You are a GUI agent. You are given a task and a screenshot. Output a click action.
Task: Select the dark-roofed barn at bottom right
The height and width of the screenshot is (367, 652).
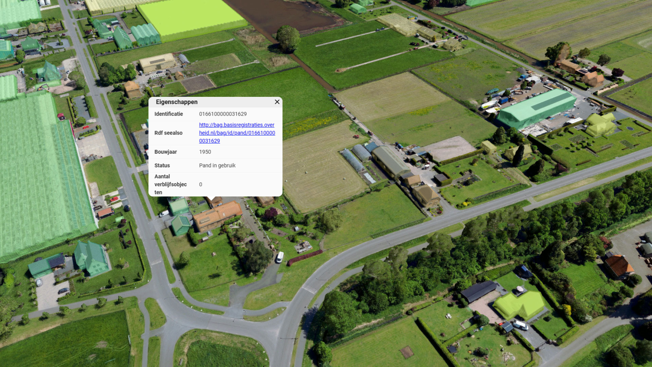point(479,292)
